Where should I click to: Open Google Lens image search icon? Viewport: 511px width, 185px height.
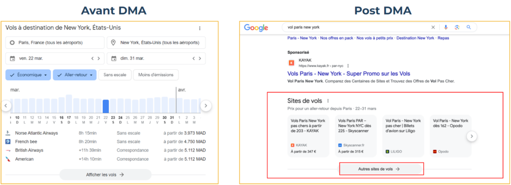coord(457,27)
